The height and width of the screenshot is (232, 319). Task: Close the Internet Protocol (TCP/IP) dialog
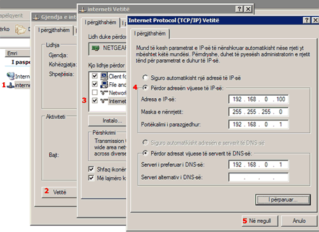[x=315, y=20]
